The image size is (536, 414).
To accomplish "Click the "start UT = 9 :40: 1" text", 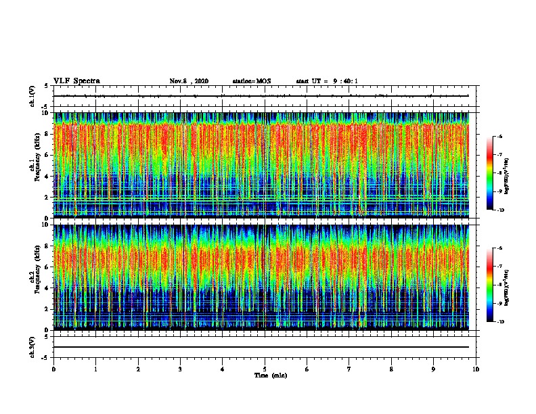I will [x=327, y=81].
